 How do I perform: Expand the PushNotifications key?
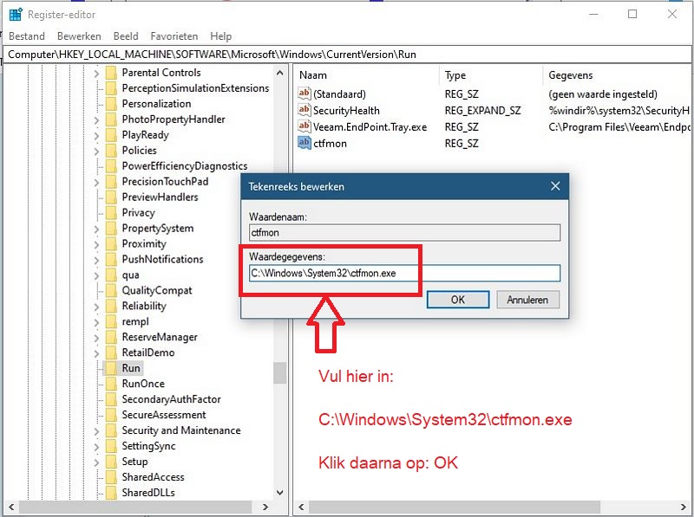tap(96, 260)
